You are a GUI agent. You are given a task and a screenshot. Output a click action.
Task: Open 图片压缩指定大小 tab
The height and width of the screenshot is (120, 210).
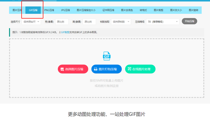tap(86, 10)
